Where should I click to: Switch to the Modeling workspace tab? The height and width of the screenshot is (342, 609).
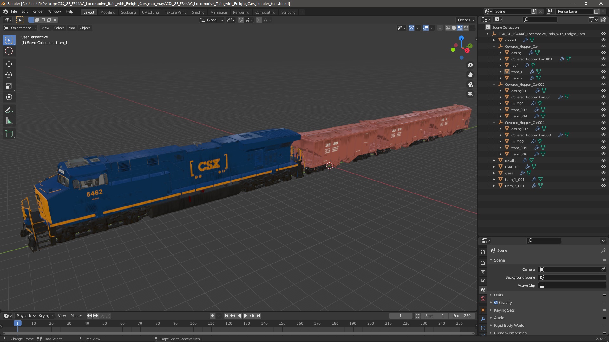pyautogui.click(x=108, y=12)
